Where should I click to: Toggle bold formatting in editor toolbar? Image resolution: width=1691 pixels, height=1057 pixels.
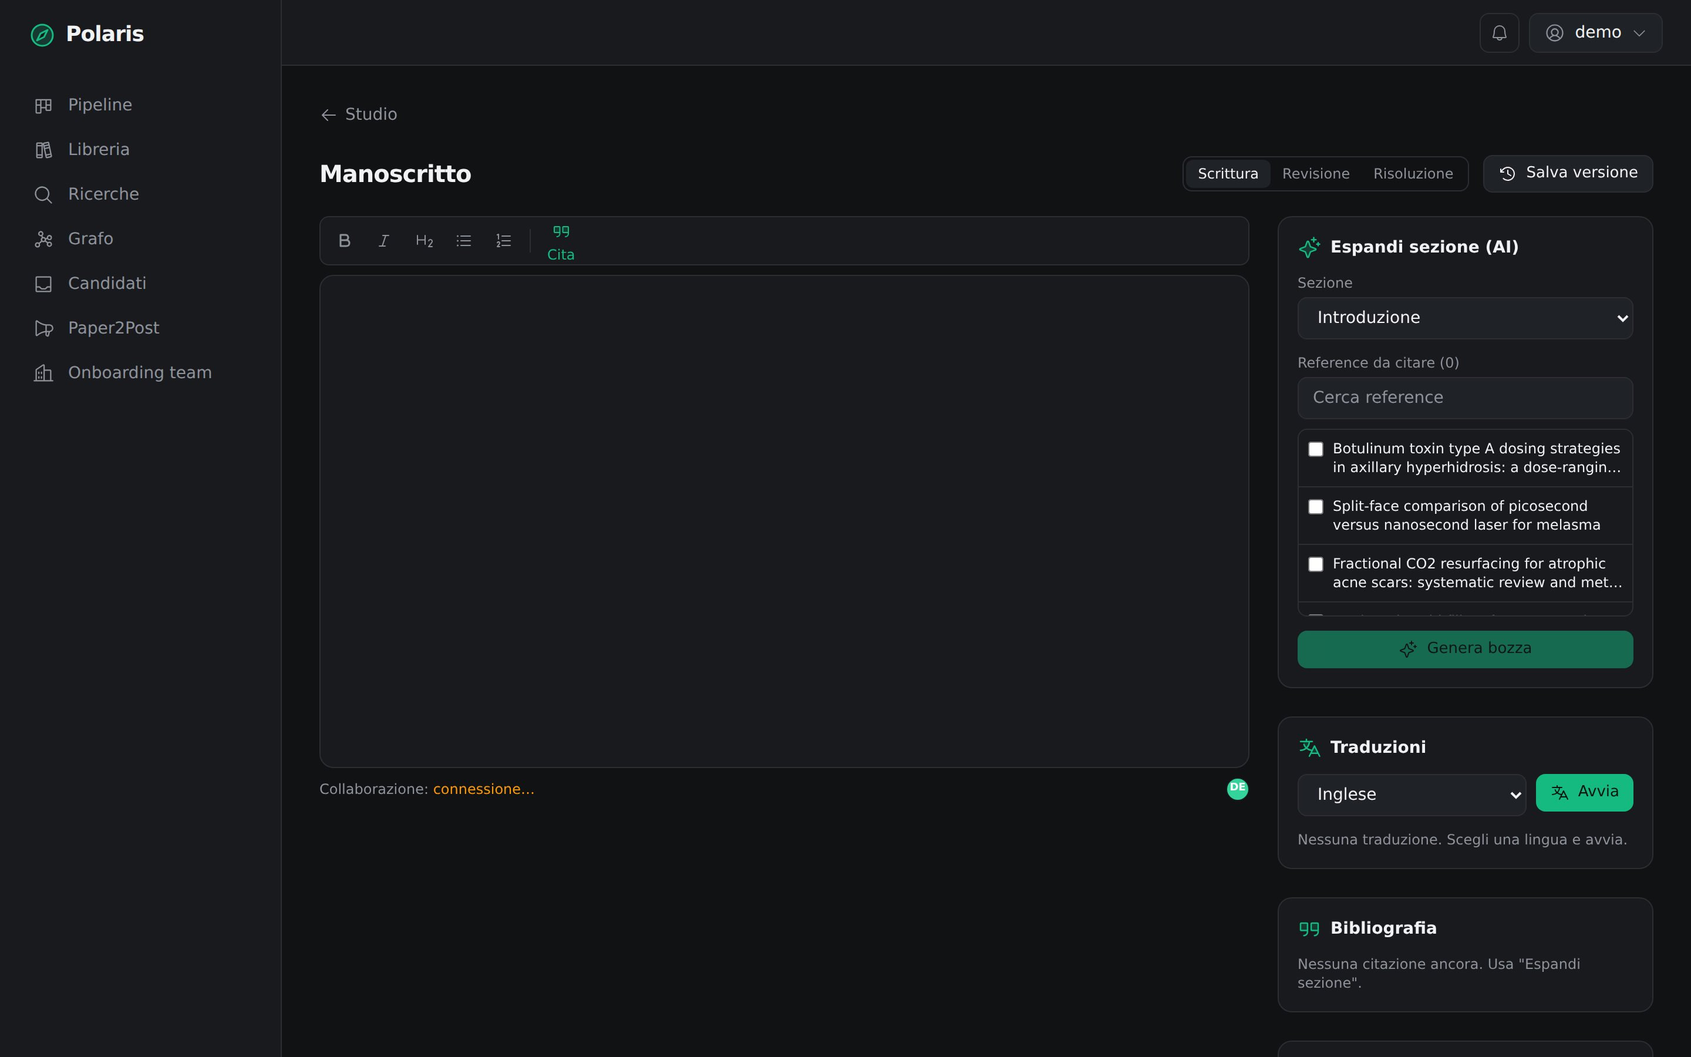[345, 241]
